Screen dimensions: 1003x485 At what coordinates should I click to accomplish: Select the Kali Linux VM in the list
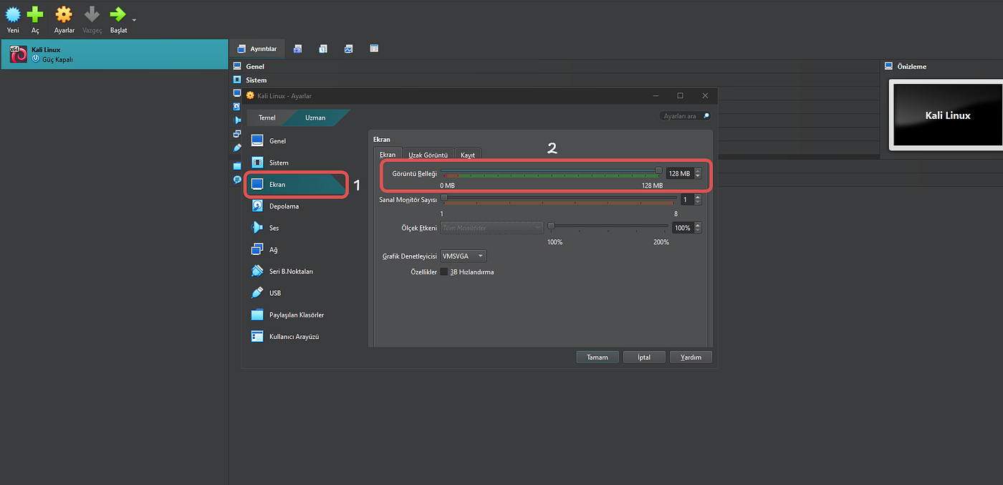coord(114,54)
